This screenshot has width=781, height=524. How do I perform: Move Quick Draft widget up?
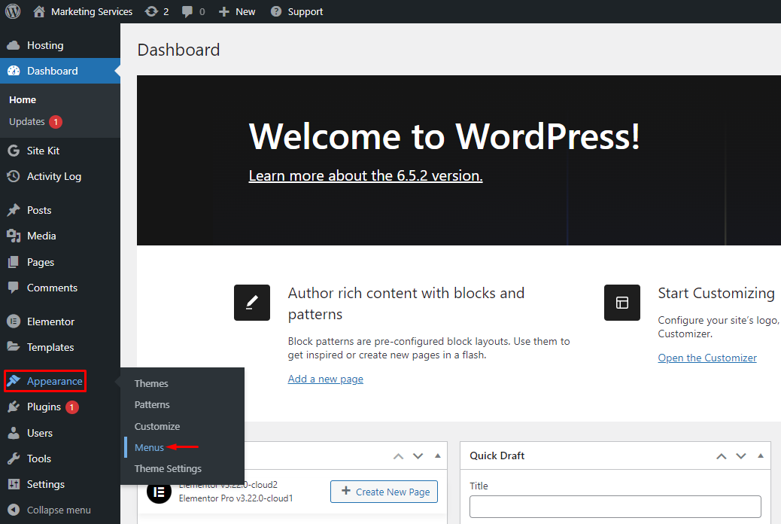pos(722,456)
